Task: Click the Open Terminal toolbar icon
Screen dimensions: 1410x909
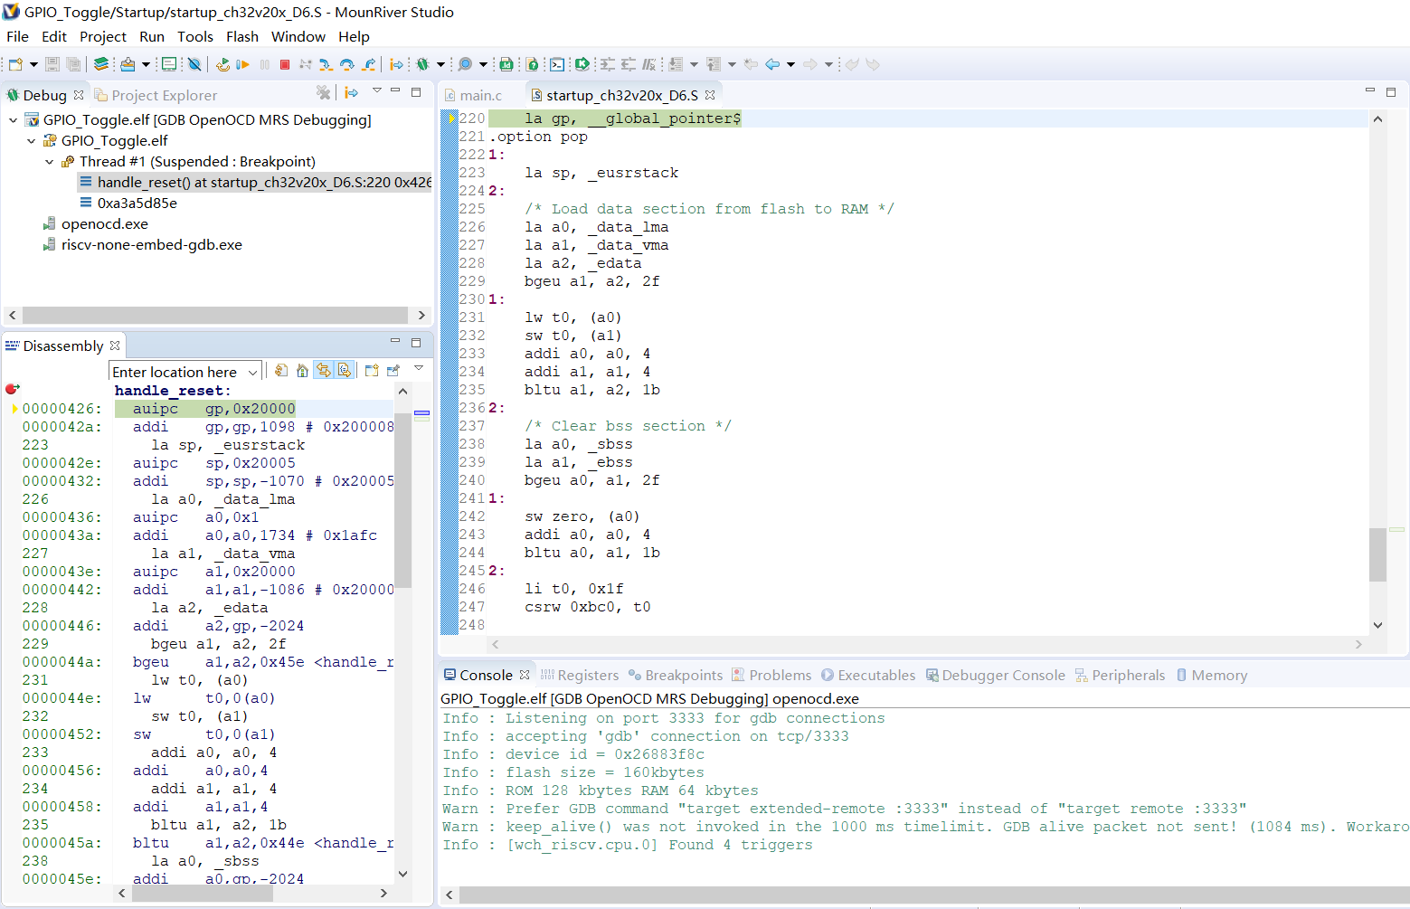Action: [x=557, y=64]
